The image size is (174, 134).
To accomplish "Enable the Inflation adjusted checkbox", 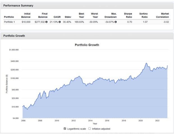I will coord(90,129).
